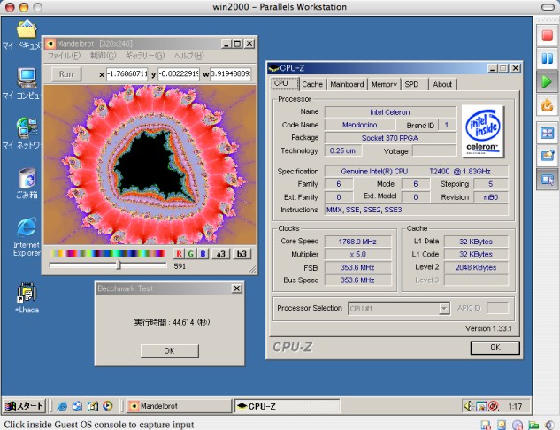Click the Japanese IME icon in system tray
The width and height of the screenshot is (560, 430).
(x=494, y=406)
